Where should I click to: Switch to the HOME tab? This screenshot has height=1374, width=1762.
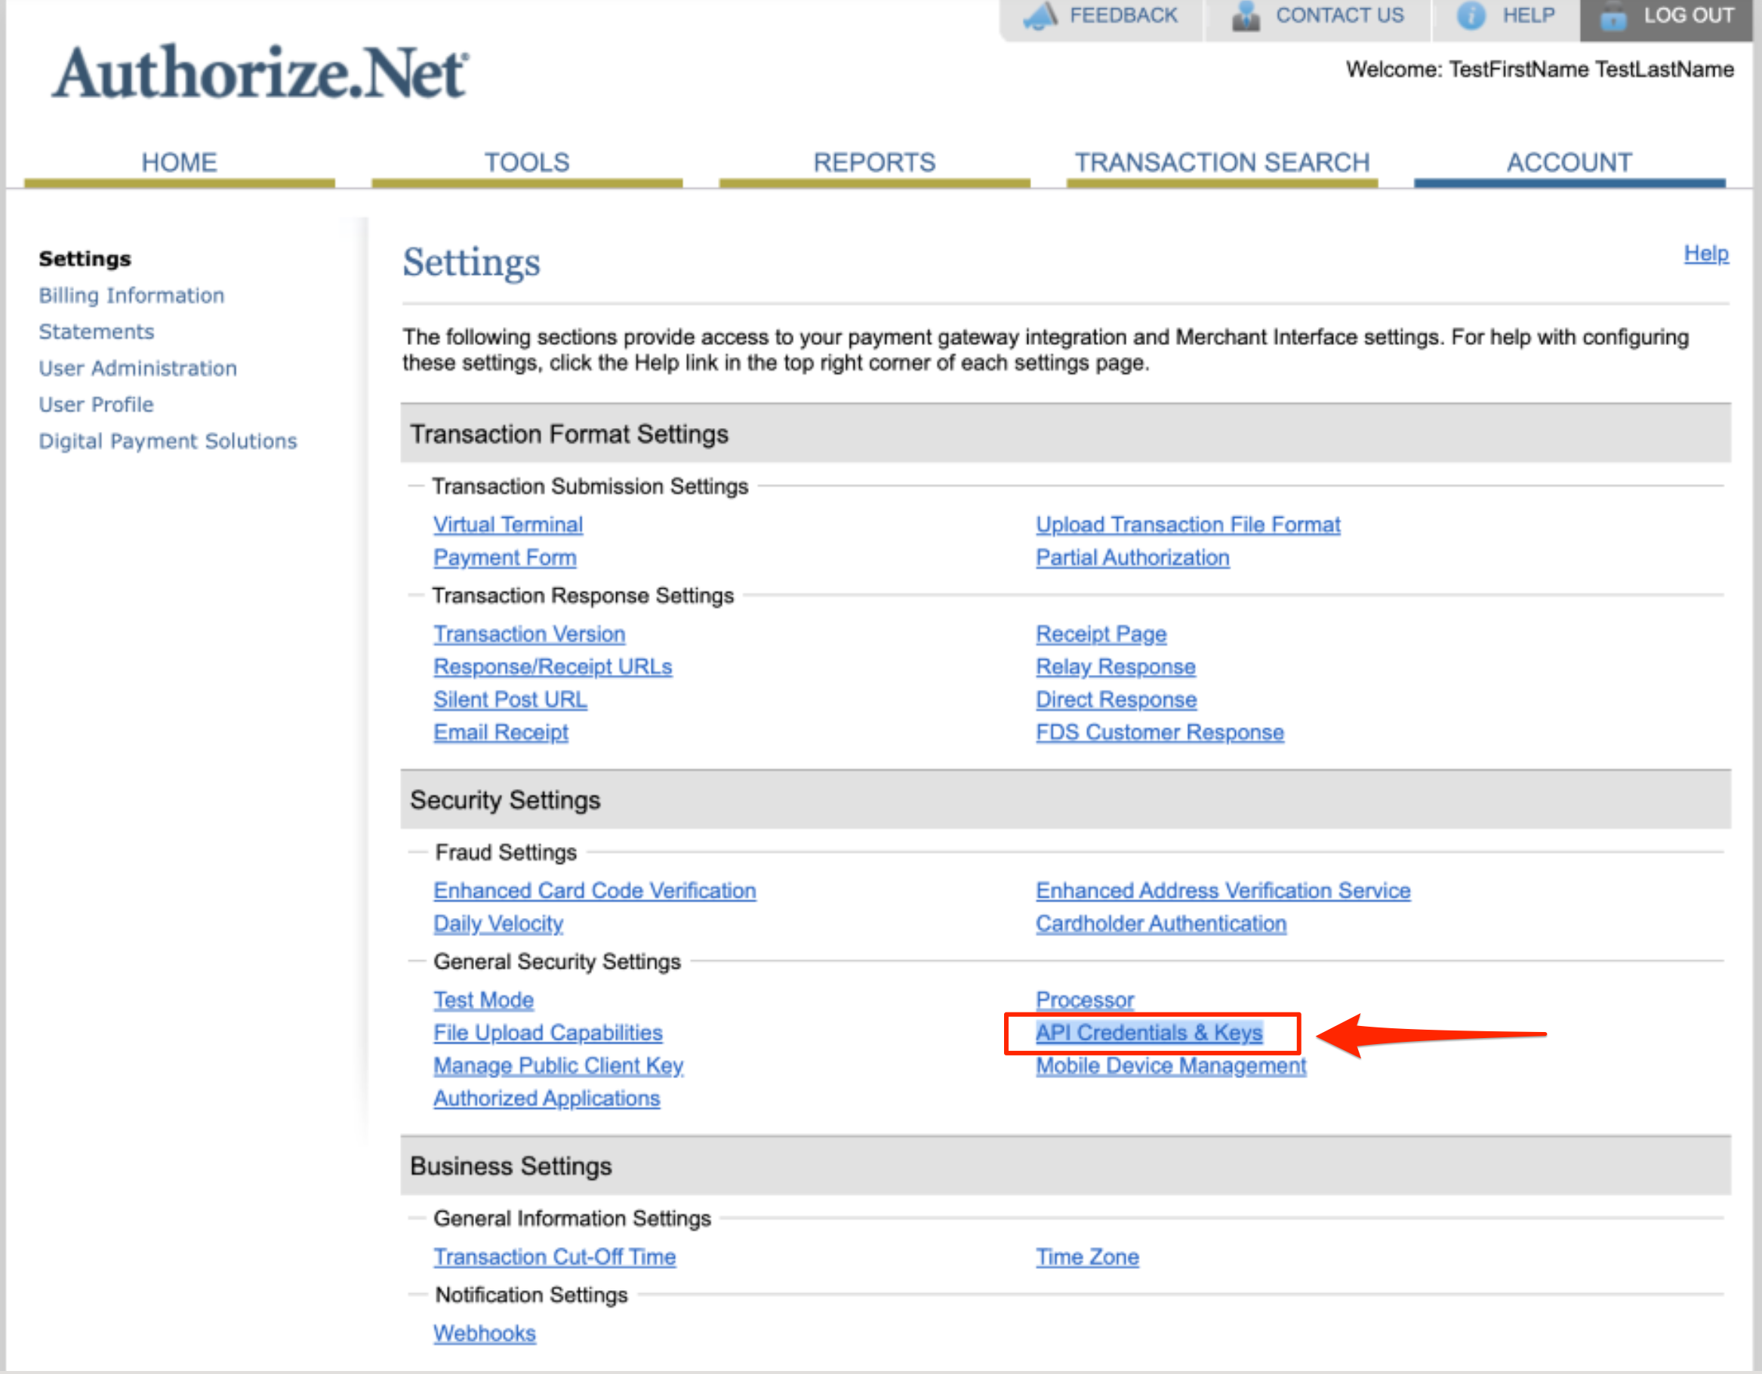[179, 162]
